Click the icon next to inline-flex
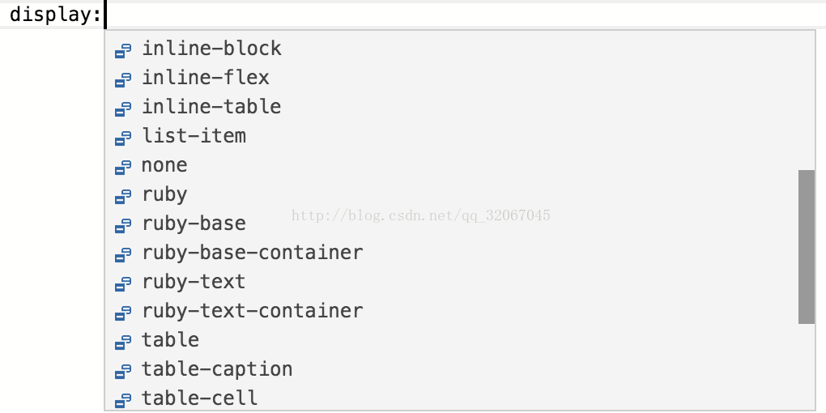This screenshot has width=826, height=413. pos(123,79)
